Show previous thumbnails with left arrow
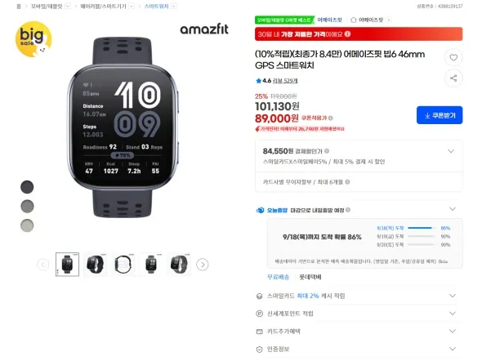Viewport: 482px width, 361px height. pyautogui.click(x=43, y=265)
